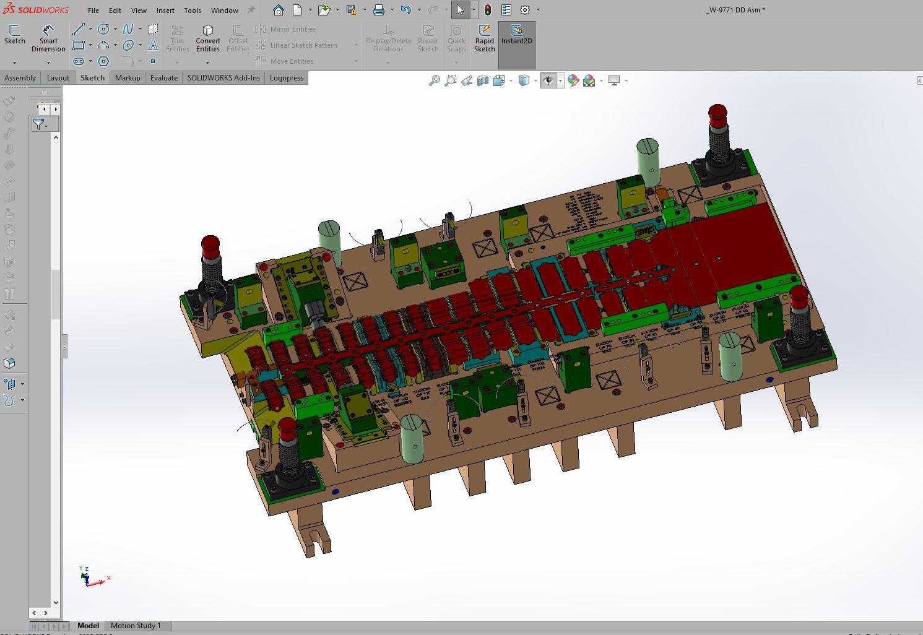The height and width of the screenshot is (635, 923).
Task: Select the Spline sketch tool
Action: pos(128,29)
